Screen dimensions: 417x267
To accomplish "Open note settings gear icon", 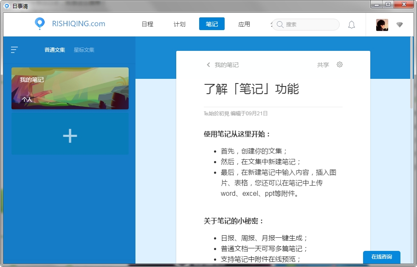I will point(340,65).
